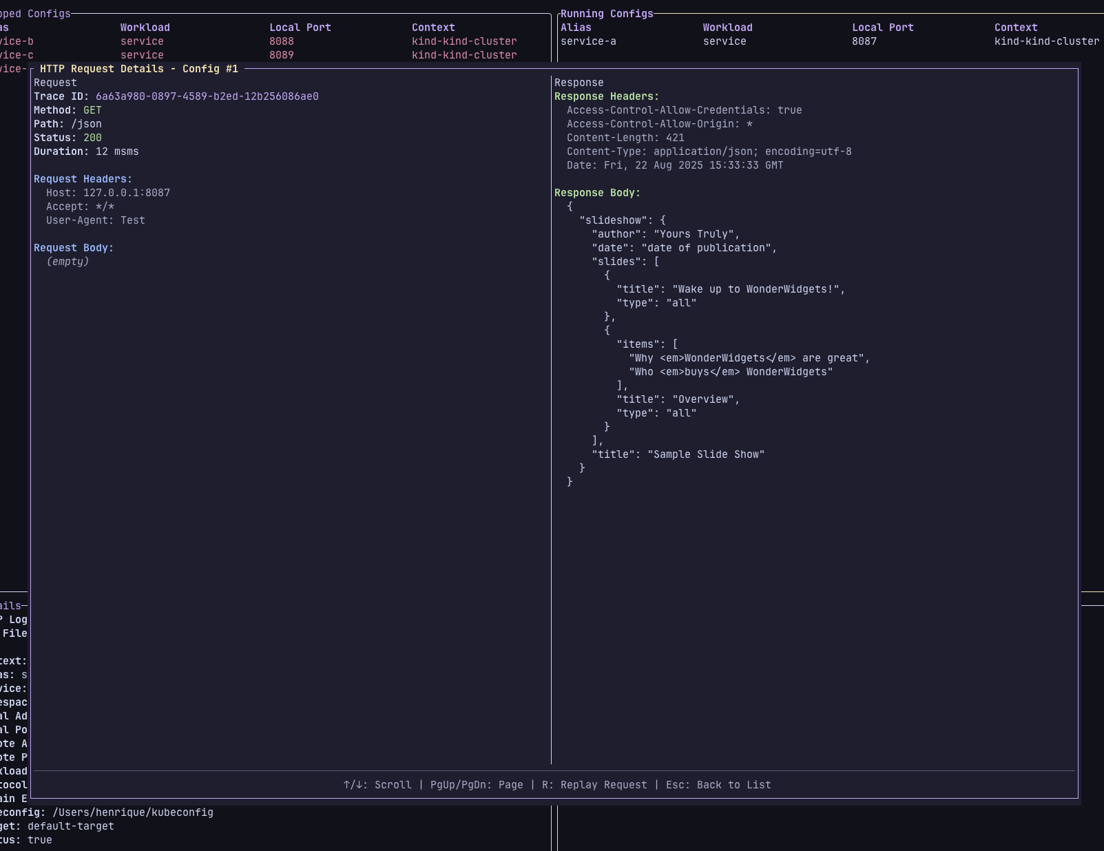Click the Status value 200

(92, 138)
